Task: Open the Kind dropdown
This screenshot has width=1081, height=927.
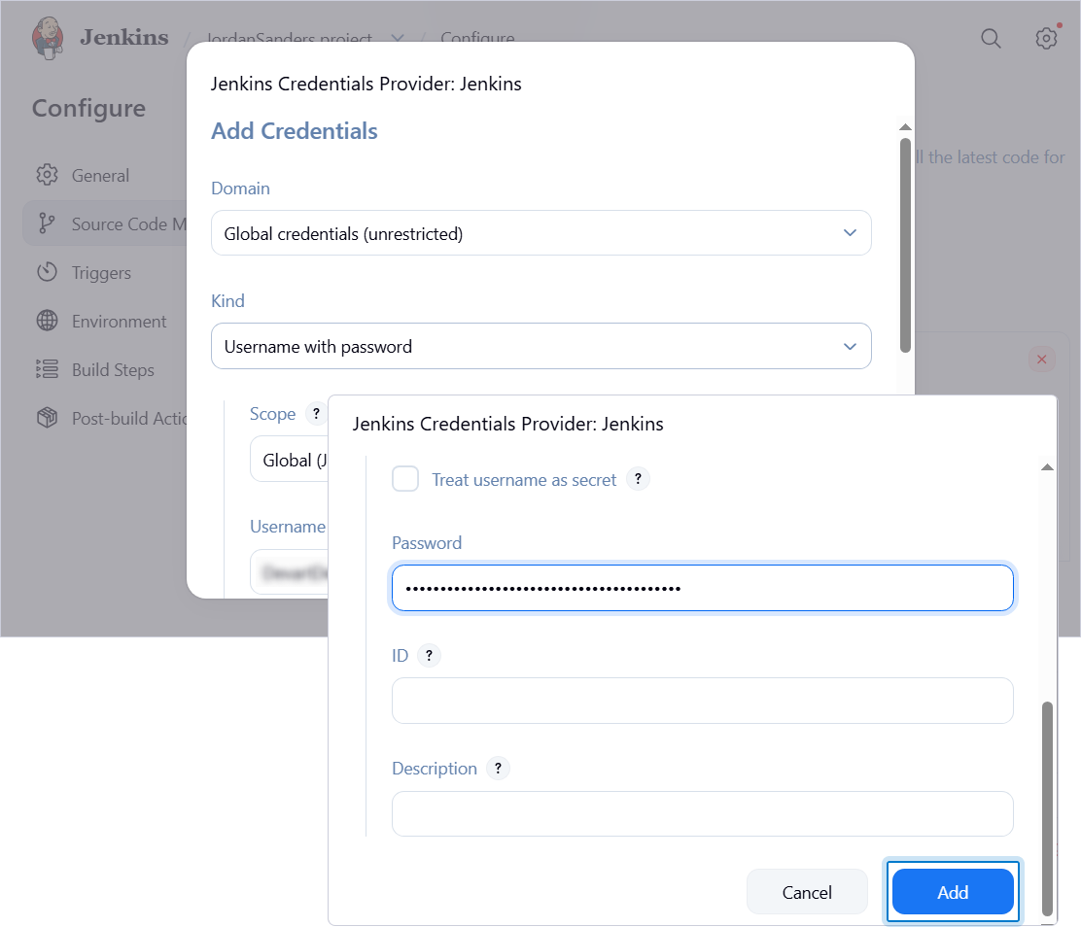Action: [x=541, y=346]
